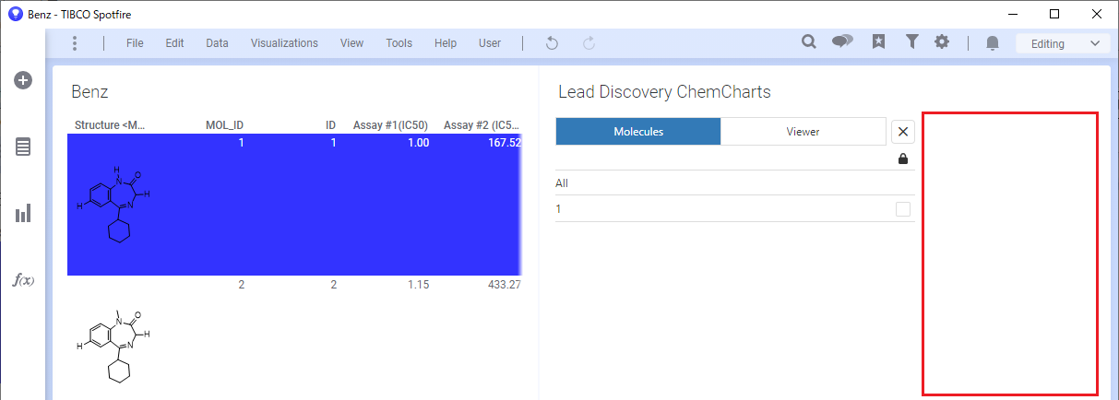Click the Assay #2 column header
Image resolution: width=1119 pixels, height=400 pixels.
point(482,124)
